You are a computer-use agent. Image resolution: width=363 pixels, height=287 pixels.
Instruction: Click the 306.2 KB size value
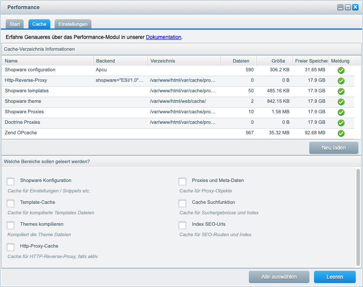(x=279, y=70)
